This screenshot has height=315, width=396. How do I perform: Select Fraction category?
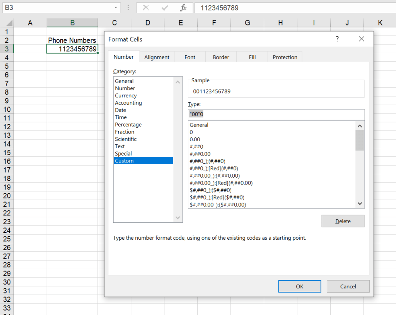[x=143, y=132]
